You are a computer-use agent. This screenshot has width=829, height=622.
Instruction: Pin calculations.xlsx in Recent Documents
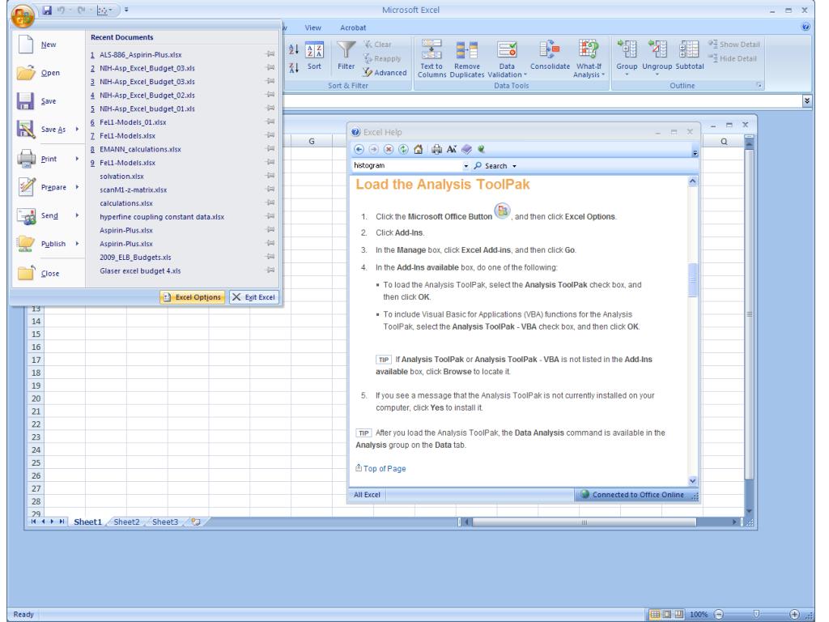[x=270, y=202]
